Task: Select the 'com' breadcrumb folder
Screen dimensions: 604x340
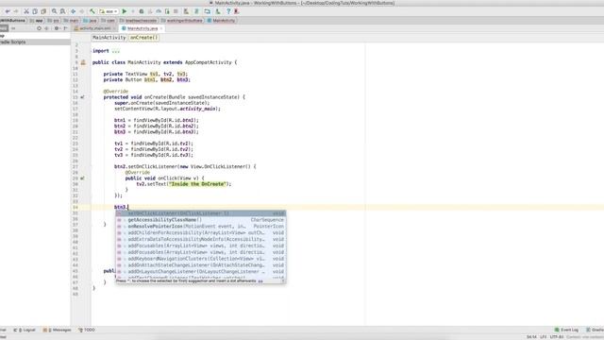Action: point(108,21)
